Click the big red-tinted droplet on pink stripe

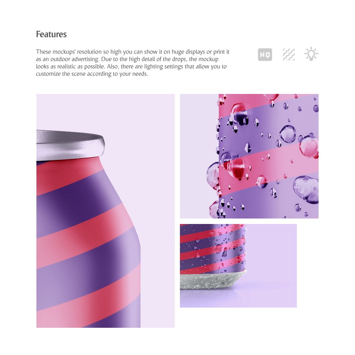tap(237, 167)
